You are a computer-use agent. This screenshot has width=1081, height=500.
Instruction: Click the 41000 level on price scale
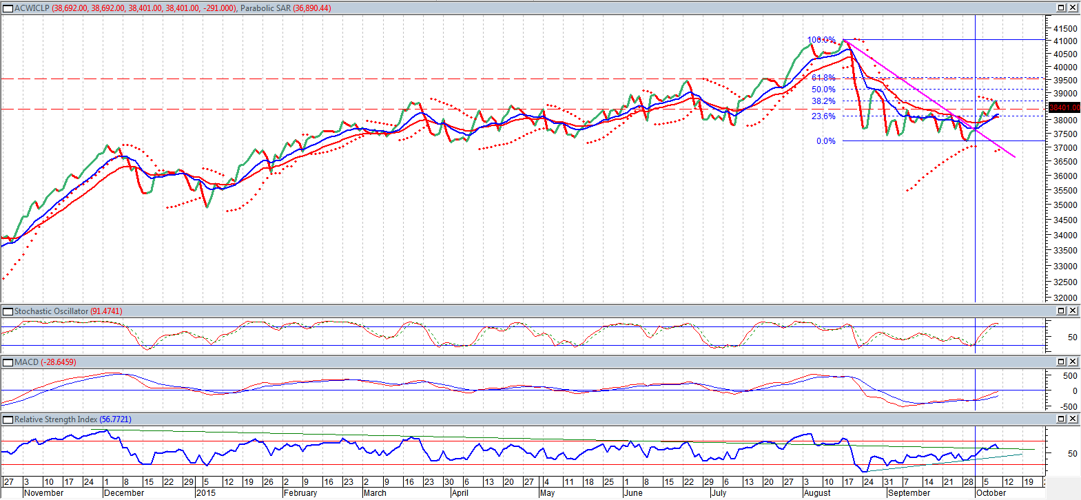tap(1065, 41)
